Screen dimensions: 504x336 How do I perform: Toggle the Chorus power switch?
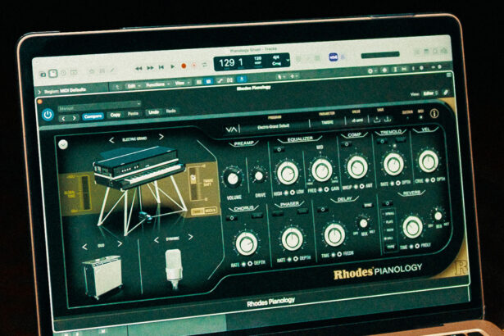click(231, 218)
